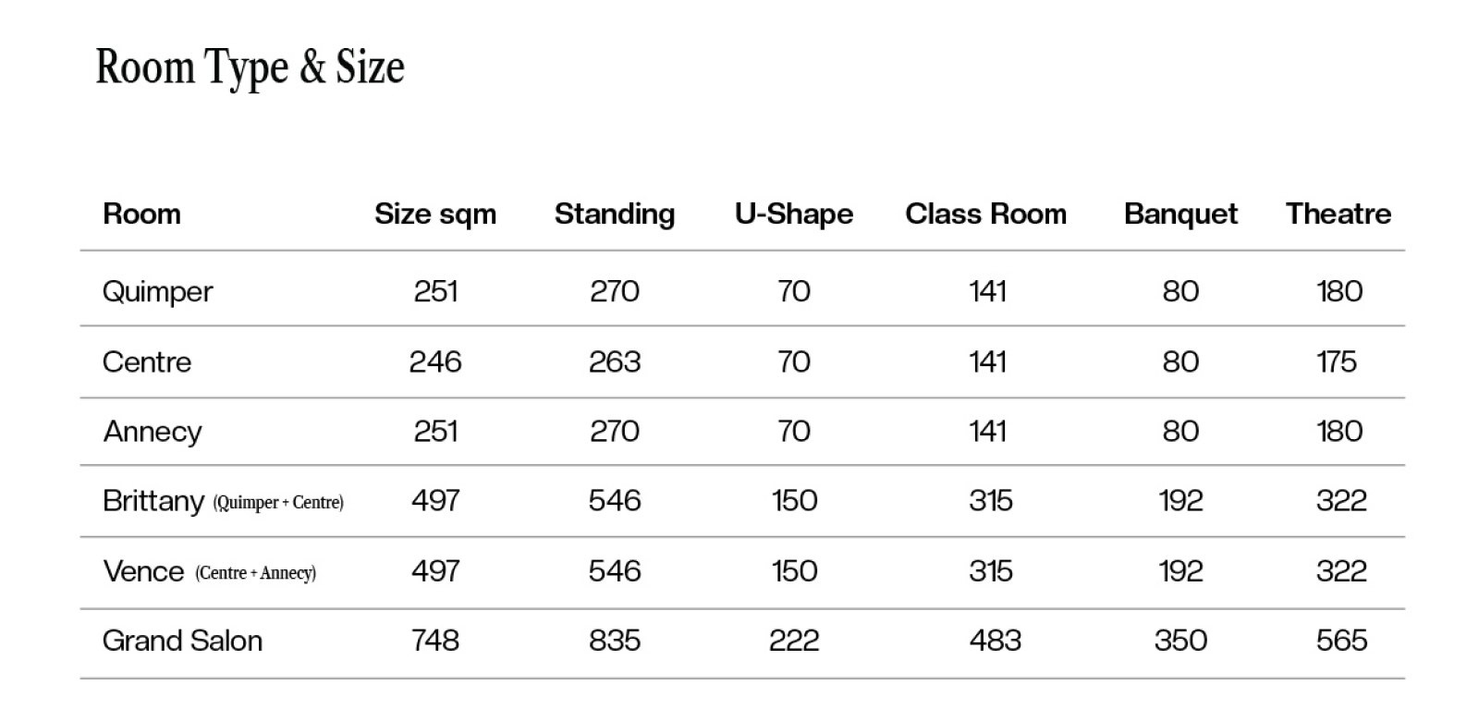The height and width of the screenshot is (721, 1479).
Task: Click the Standing column header
Action: point(615,214)
